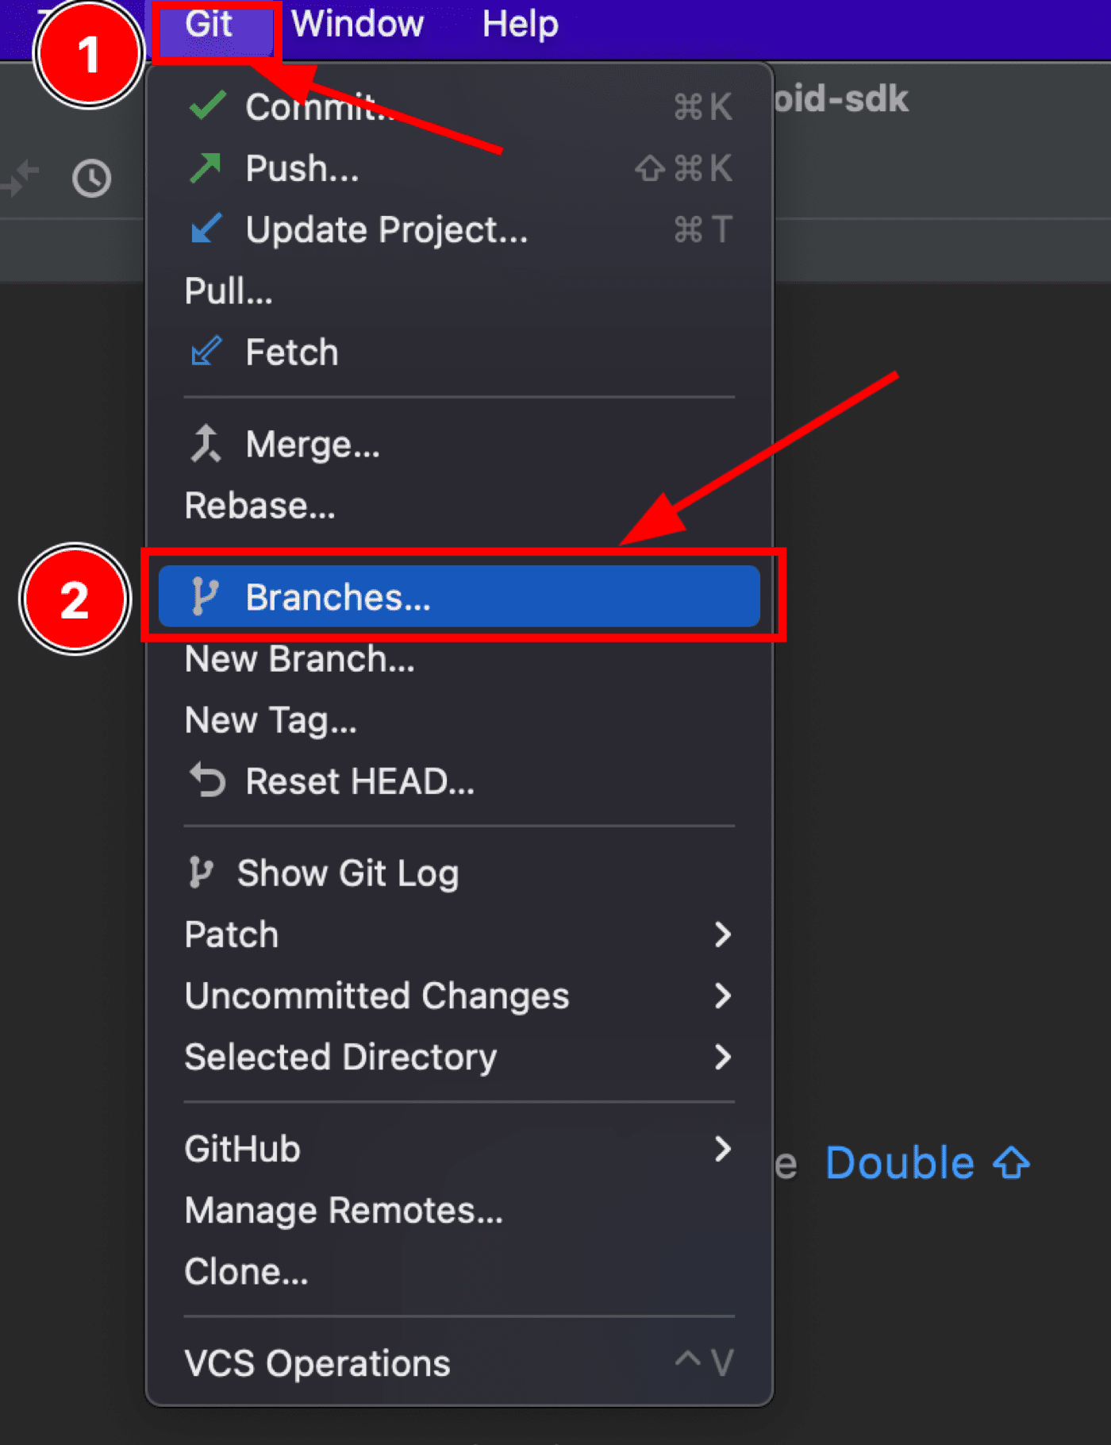
Task: Click the green Push arrow icon
Action: [x=206, y=168]
